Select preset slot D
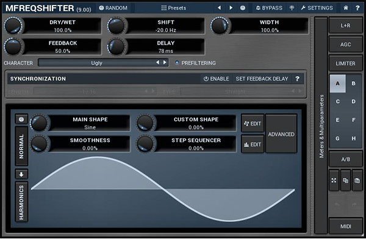The image size is (366, 239). [354, 102]
